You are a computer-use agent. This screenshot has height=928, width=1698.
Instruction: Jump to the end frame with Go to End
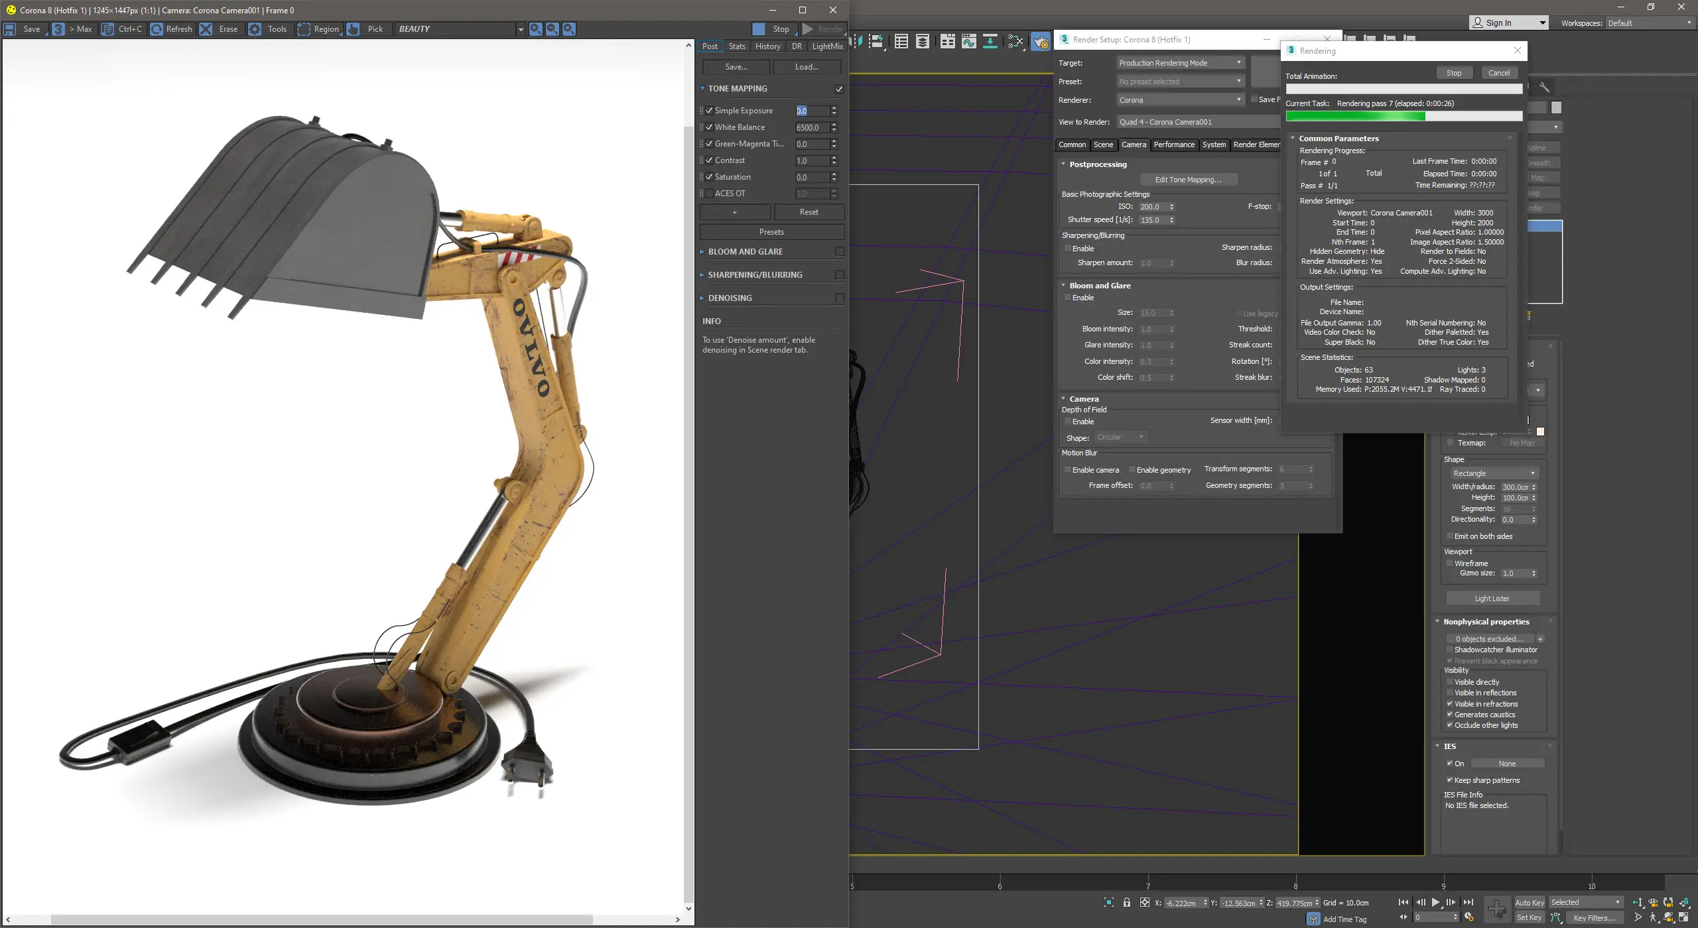[1469, 902]
